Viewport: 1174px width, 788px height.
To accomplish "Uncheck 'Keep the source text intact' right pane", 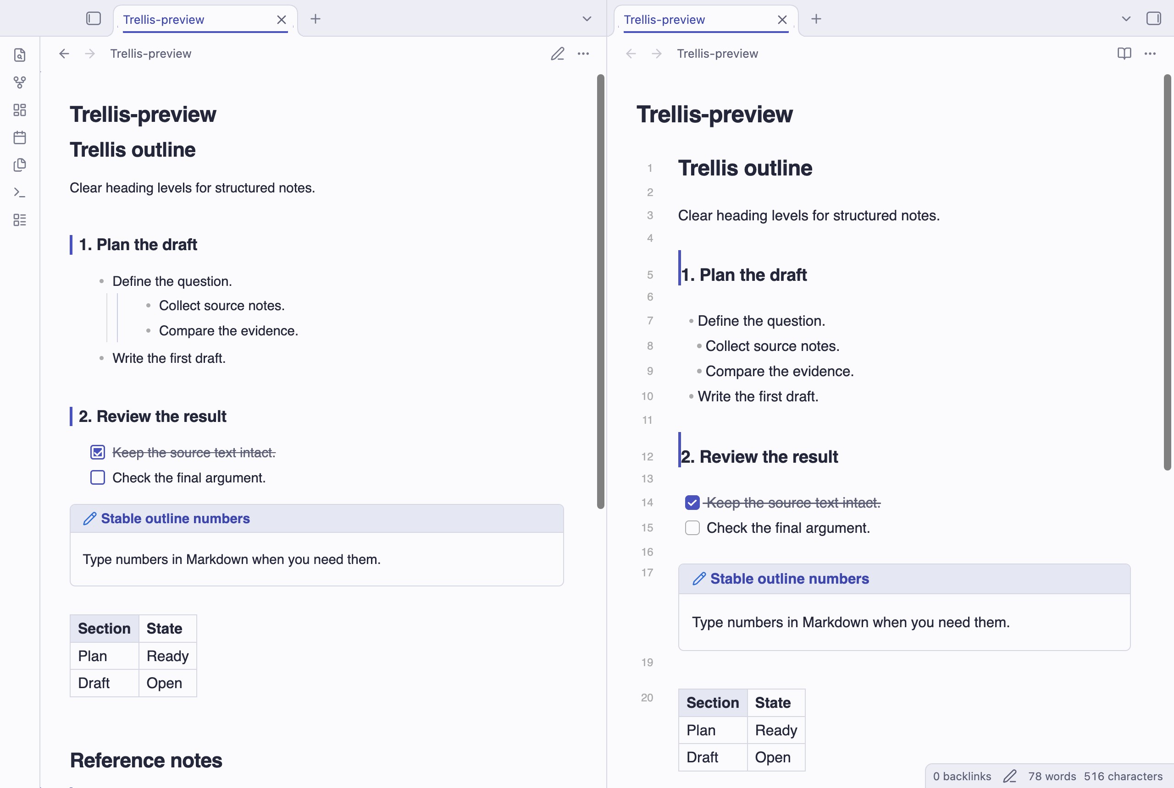I will point(692,503).
